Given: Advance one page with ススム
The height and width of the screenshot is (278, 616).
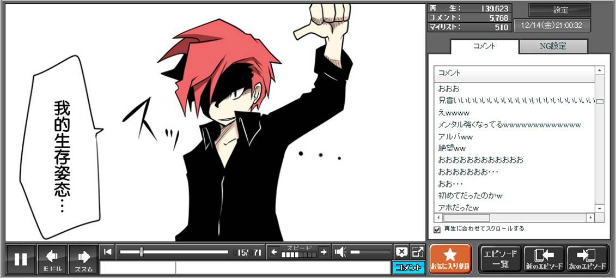Looking at the screenshot, I should (83, 259).
